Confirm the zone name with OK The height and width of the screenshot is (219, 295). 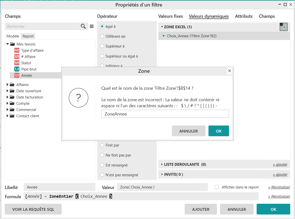point(218,131)
